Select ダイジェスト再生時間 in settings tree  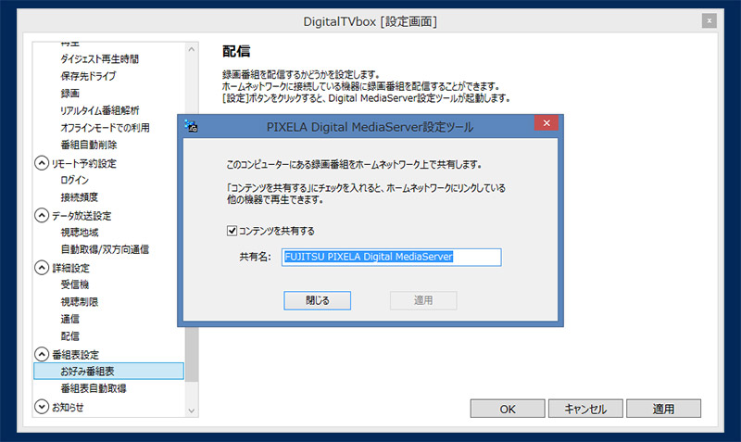coord(99,58)
